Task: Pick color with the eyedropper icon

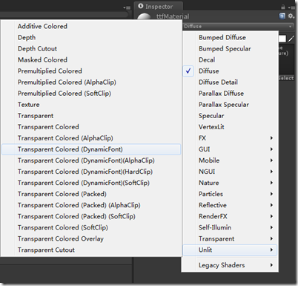Action: click(292, 39)
